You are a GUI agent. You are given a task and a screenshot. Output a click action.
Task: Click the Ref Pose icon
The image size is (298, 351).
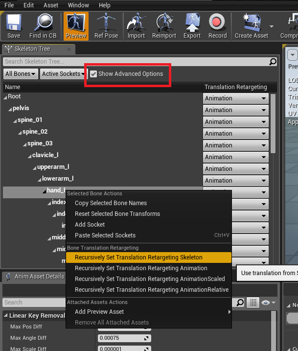[106, 23]
